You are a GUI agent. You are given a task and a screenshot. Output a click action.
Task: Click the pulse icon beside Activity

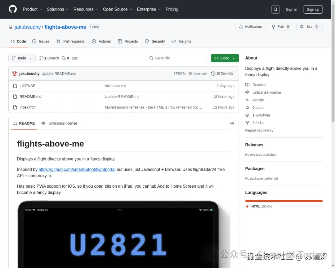coord(247,100)
